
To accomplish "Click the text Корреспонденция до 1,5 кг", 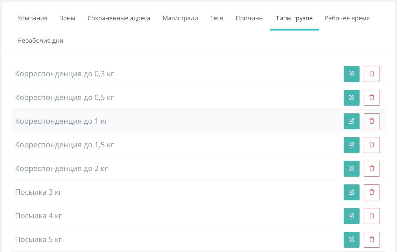I will [65, 145].
